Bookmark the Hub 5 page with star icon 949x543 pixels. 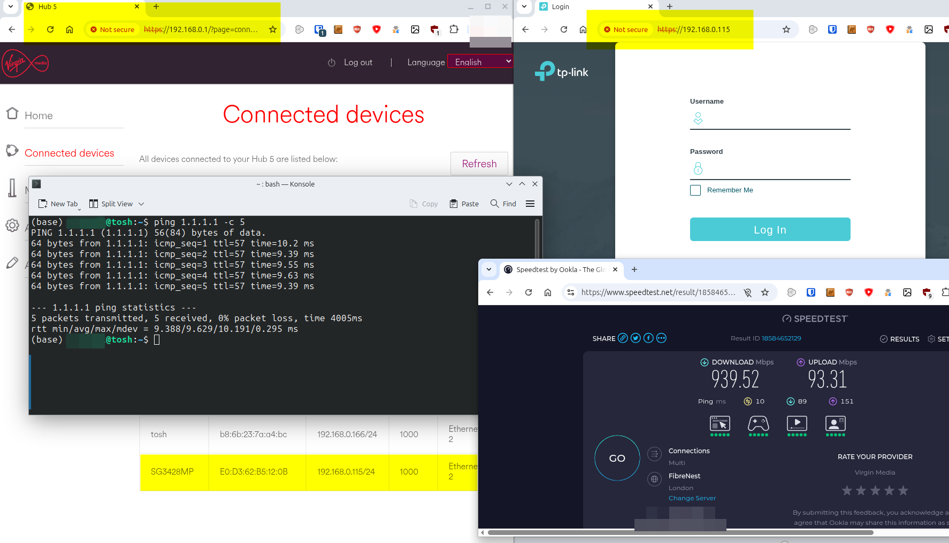point(273,29)
